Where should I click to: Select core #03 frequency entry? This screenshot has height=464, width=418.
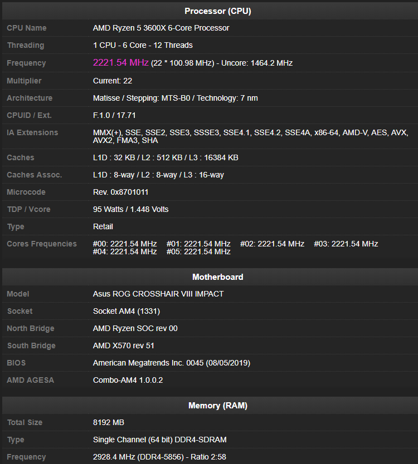point(346,244)
